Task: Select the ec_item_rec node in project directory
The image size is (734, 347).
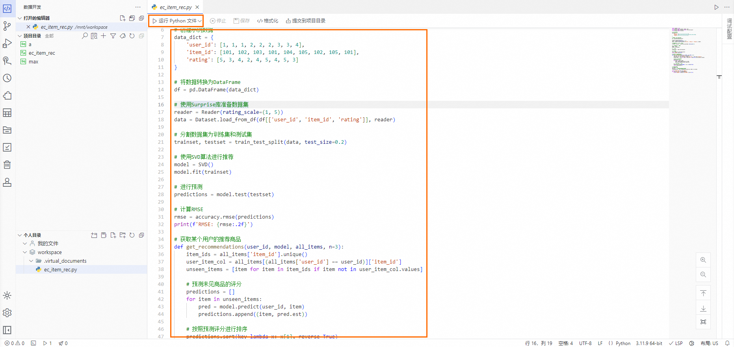Action: coord(42,53)
